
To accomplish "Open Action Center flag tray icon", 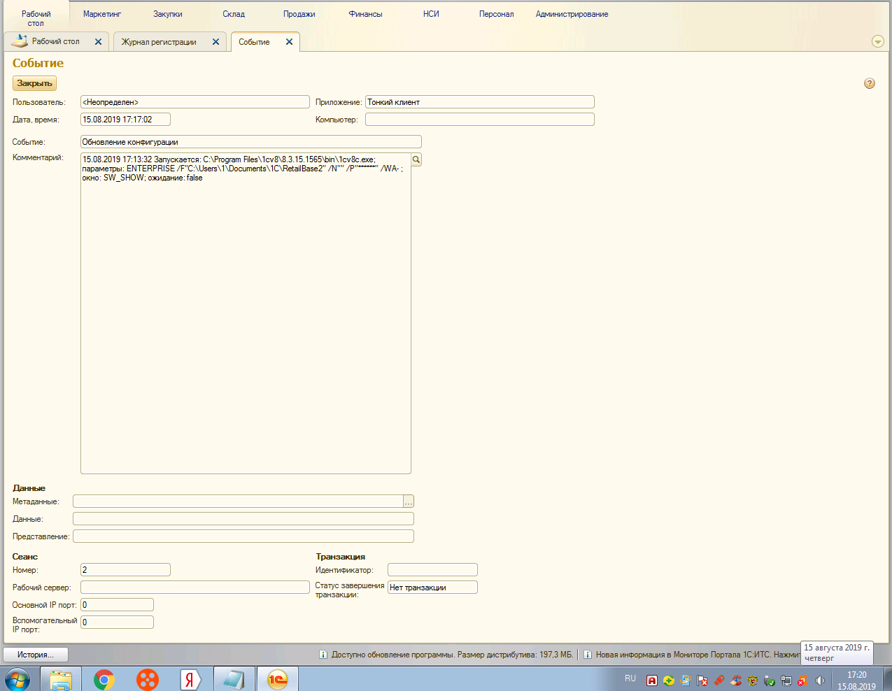I will click(x=702, y=681).
